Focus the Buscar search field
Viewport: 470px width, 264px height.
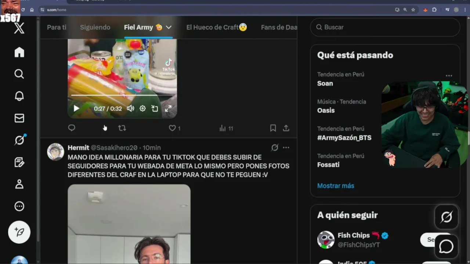(385, 27)
